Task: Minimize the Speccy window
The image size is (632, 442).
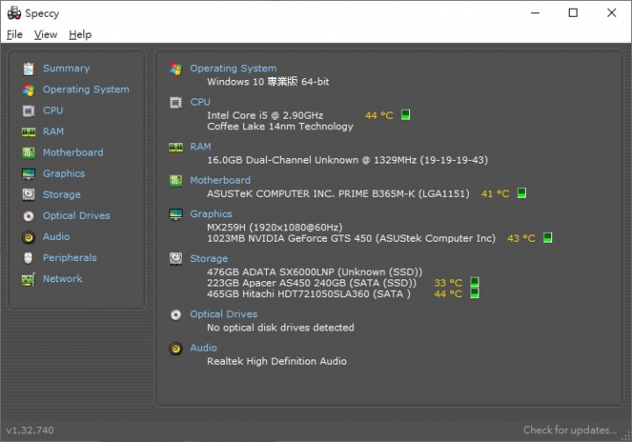Action: [x=535, y=13]
